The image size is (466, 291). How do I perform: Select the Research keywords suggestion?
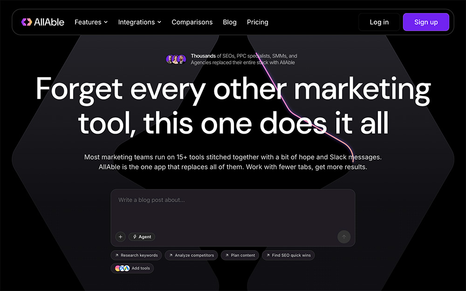(x=136, y=255)
